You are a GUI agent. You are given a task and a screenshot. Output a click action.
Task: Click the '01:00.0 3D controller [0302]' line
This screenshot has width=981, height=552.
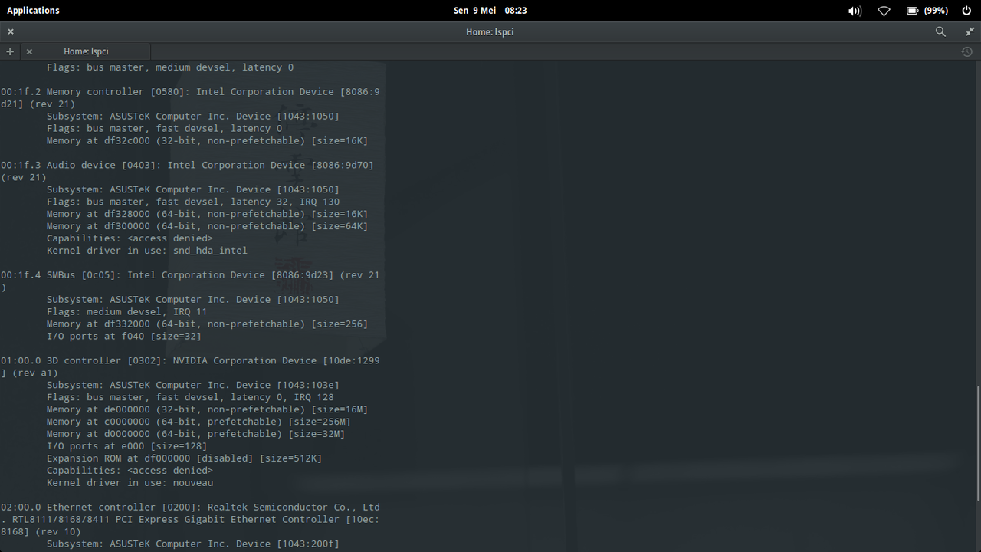pos(190,360)
